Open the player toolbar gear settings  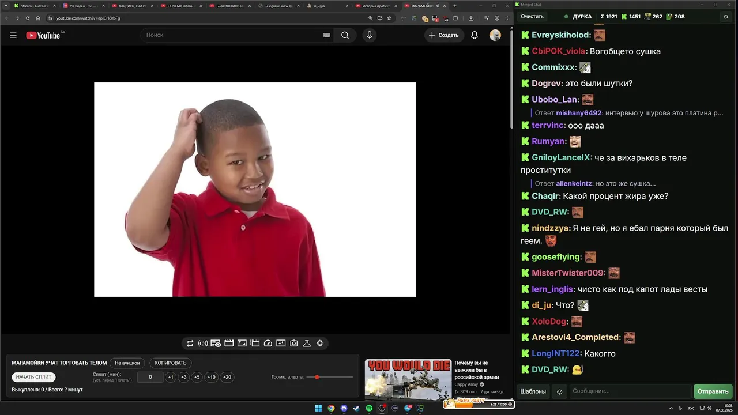point(320,344)
